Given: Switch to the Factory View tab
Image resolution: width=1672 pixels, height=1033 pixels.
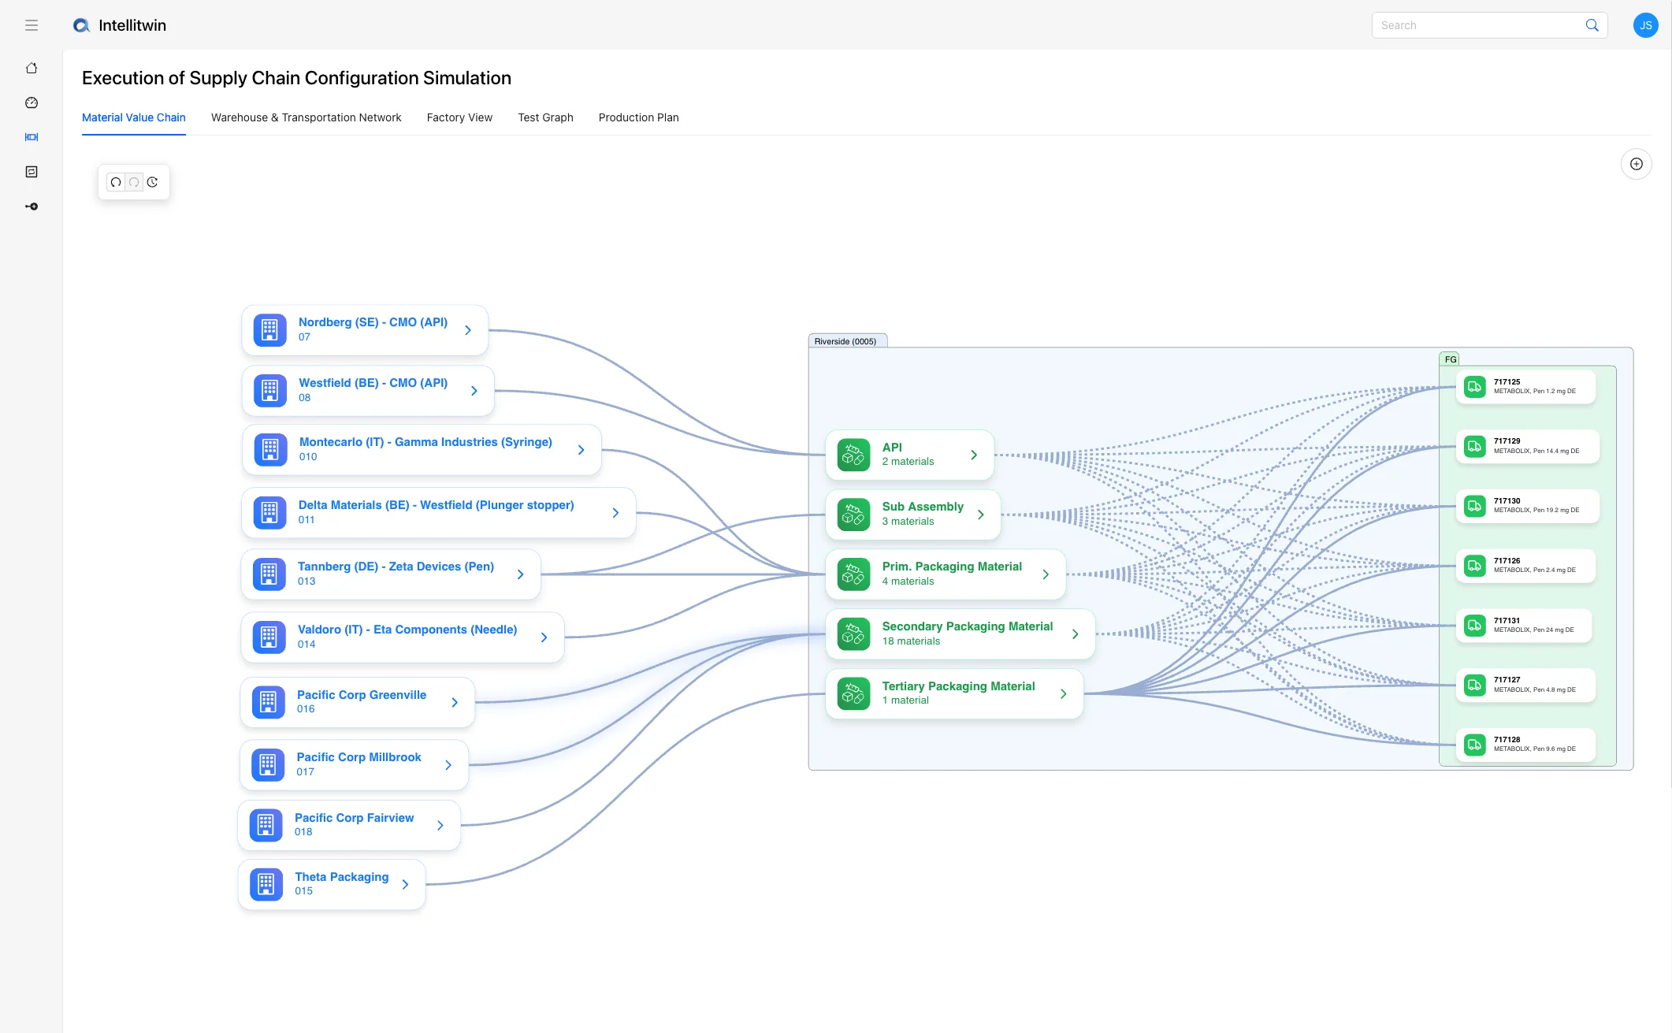Looking at the screenshot, I should [459, 117].
